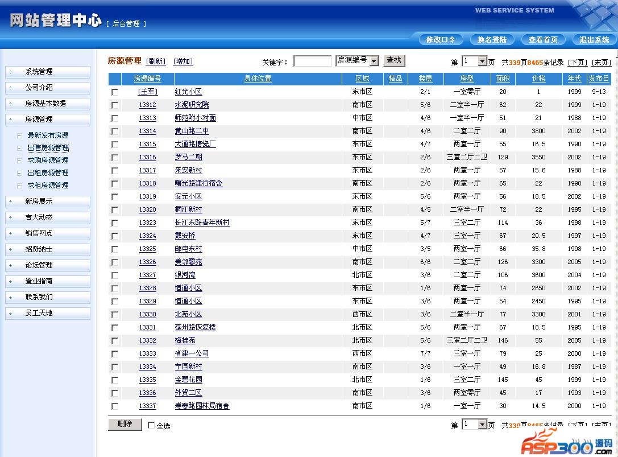Image resolution: width=618 pixels, height=457 pixels.
Task: Open the 水泥研究院 location link
Action: pos(192,105)
